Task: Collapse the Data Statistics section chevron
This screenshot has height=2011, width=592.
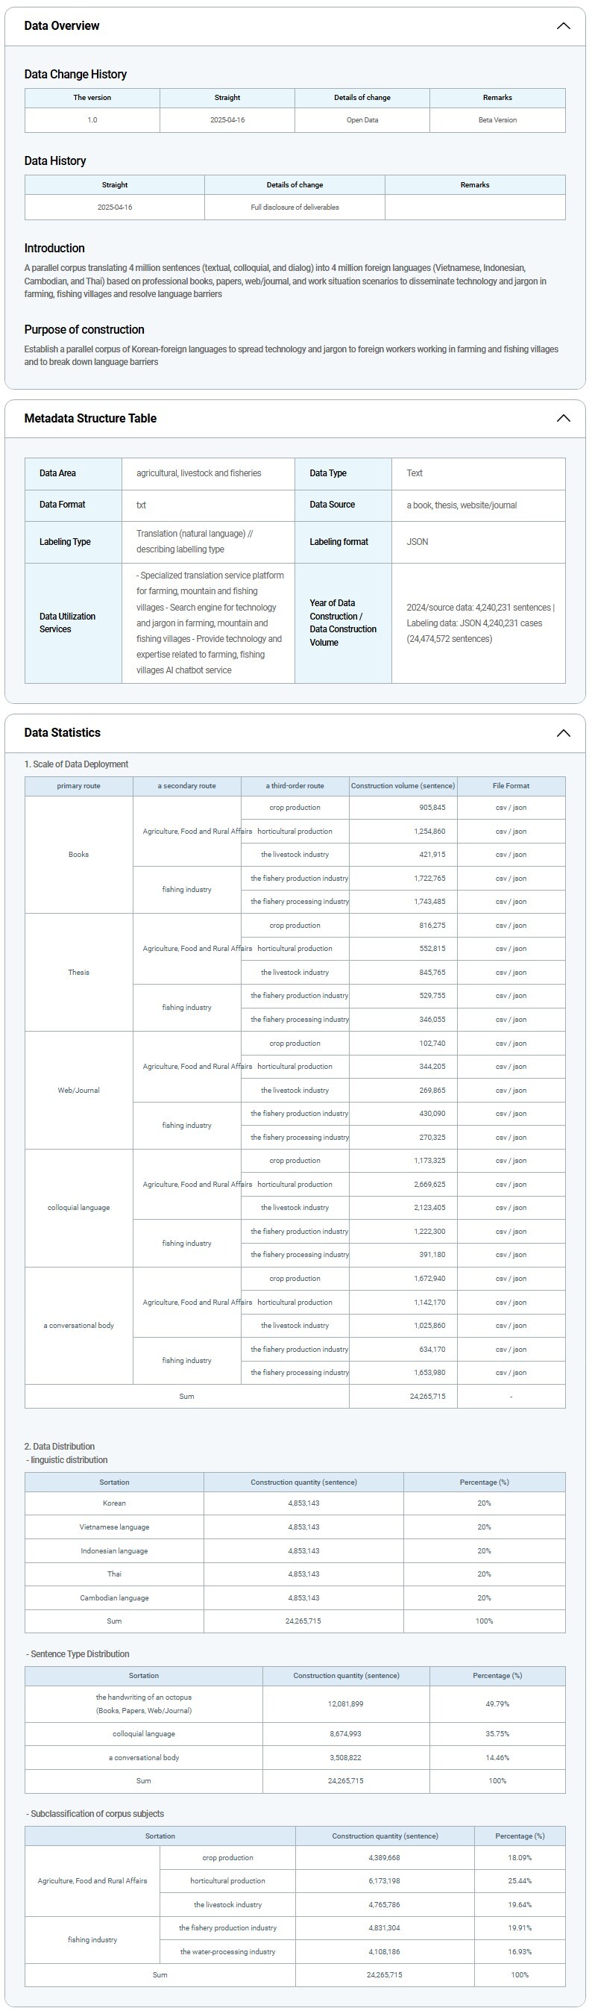Action: pyautogui.click(x=562, y=733)
